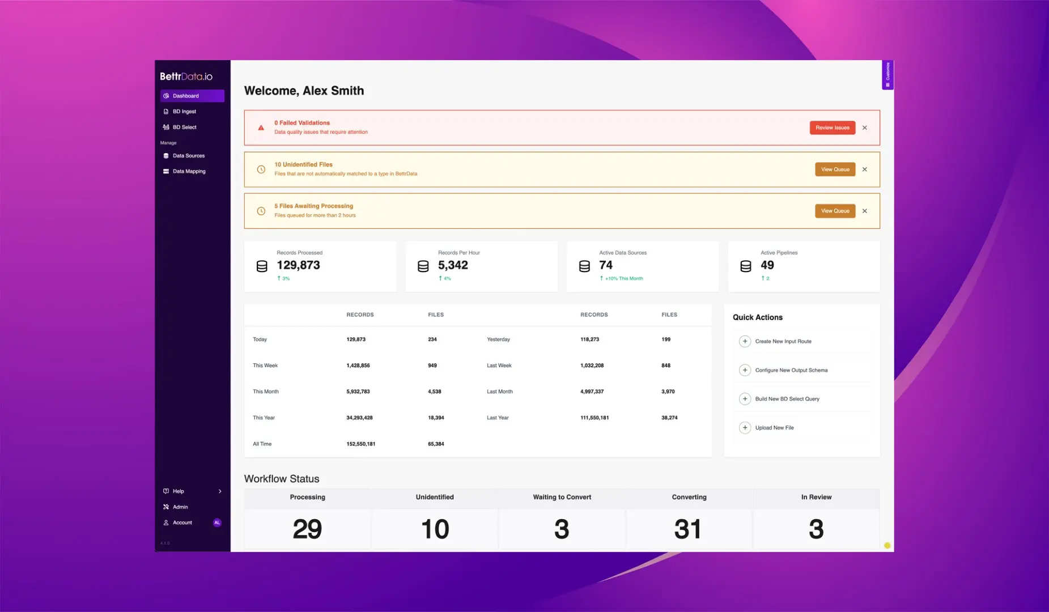
Task: Click the Active Pipelines database icon
Action: pyautogui.click(x=746, y=266)
